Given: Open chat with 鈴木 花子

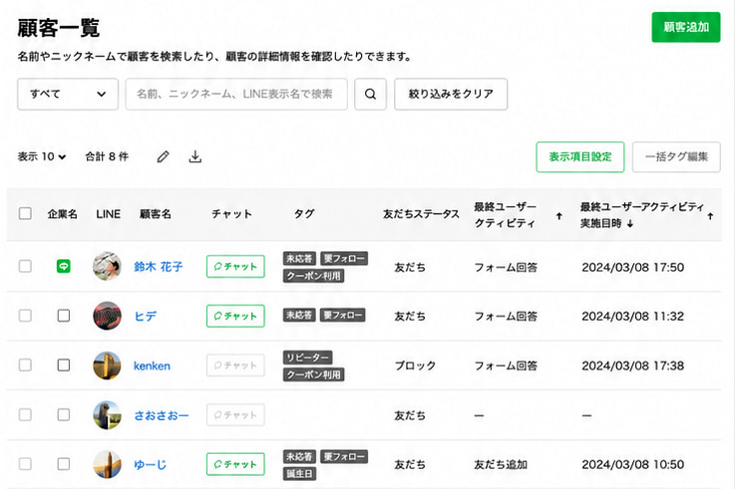Looking at the screenshot, I should [x=235, y=266].
